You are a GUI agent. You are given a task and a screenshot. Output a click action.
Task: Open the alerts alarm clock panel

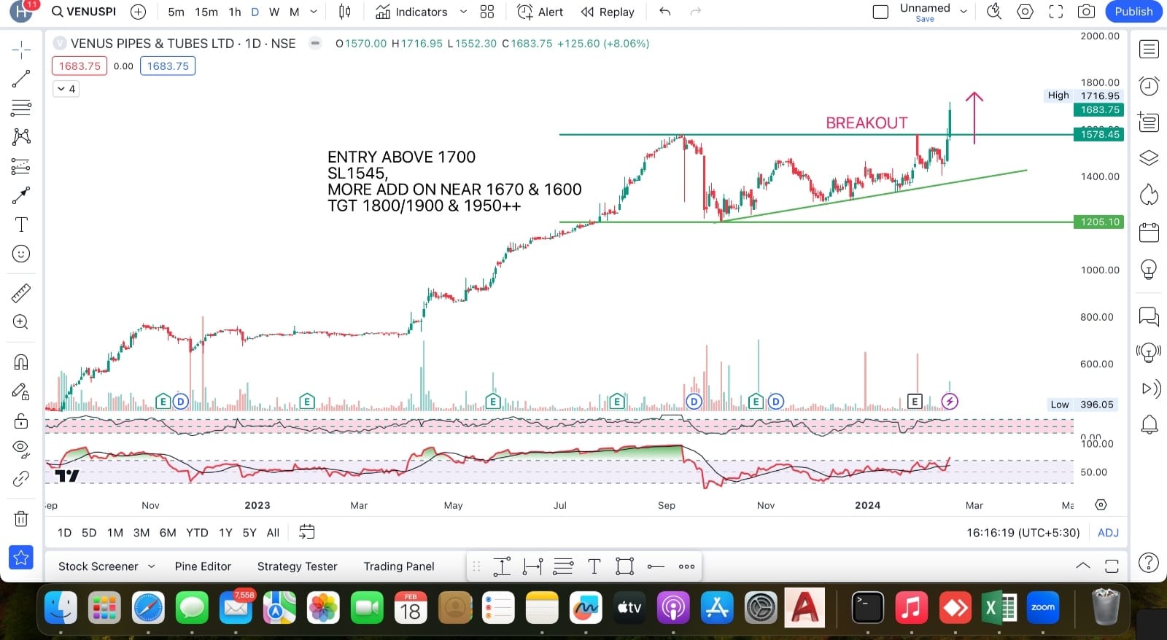click(x=1149, y=86)
